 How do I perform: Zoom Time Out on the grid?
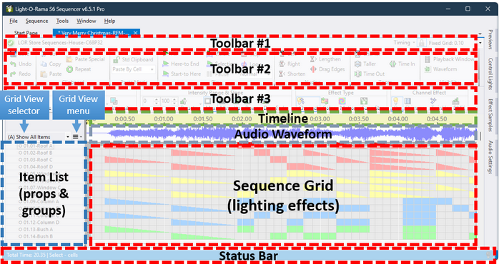370,74
